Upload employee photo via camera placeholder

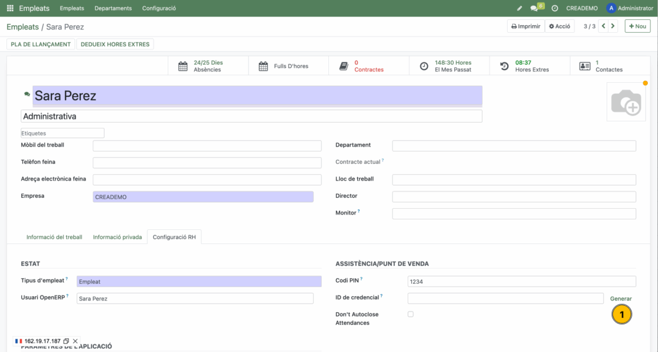pyautogui.click(x=626, y=102)
